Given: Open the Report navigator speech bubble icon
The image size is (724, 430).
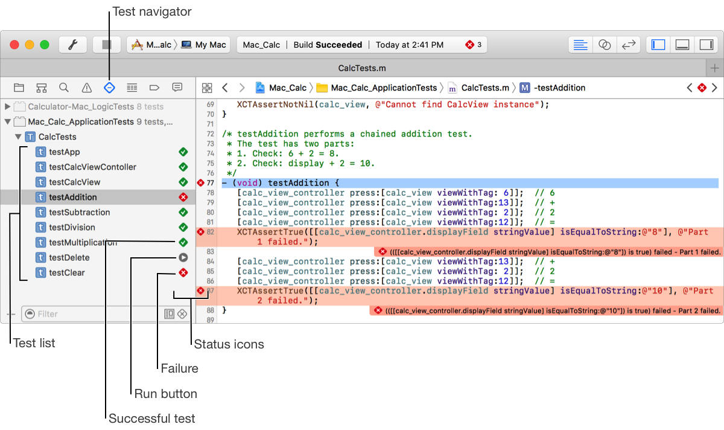Looking at the screenshot, I should tap(177, 88).
